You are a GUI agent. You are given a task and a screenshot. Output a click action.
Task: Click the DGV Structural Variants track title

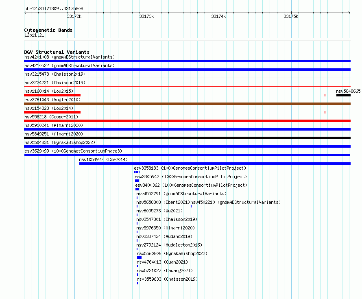[x=57, y=52]
